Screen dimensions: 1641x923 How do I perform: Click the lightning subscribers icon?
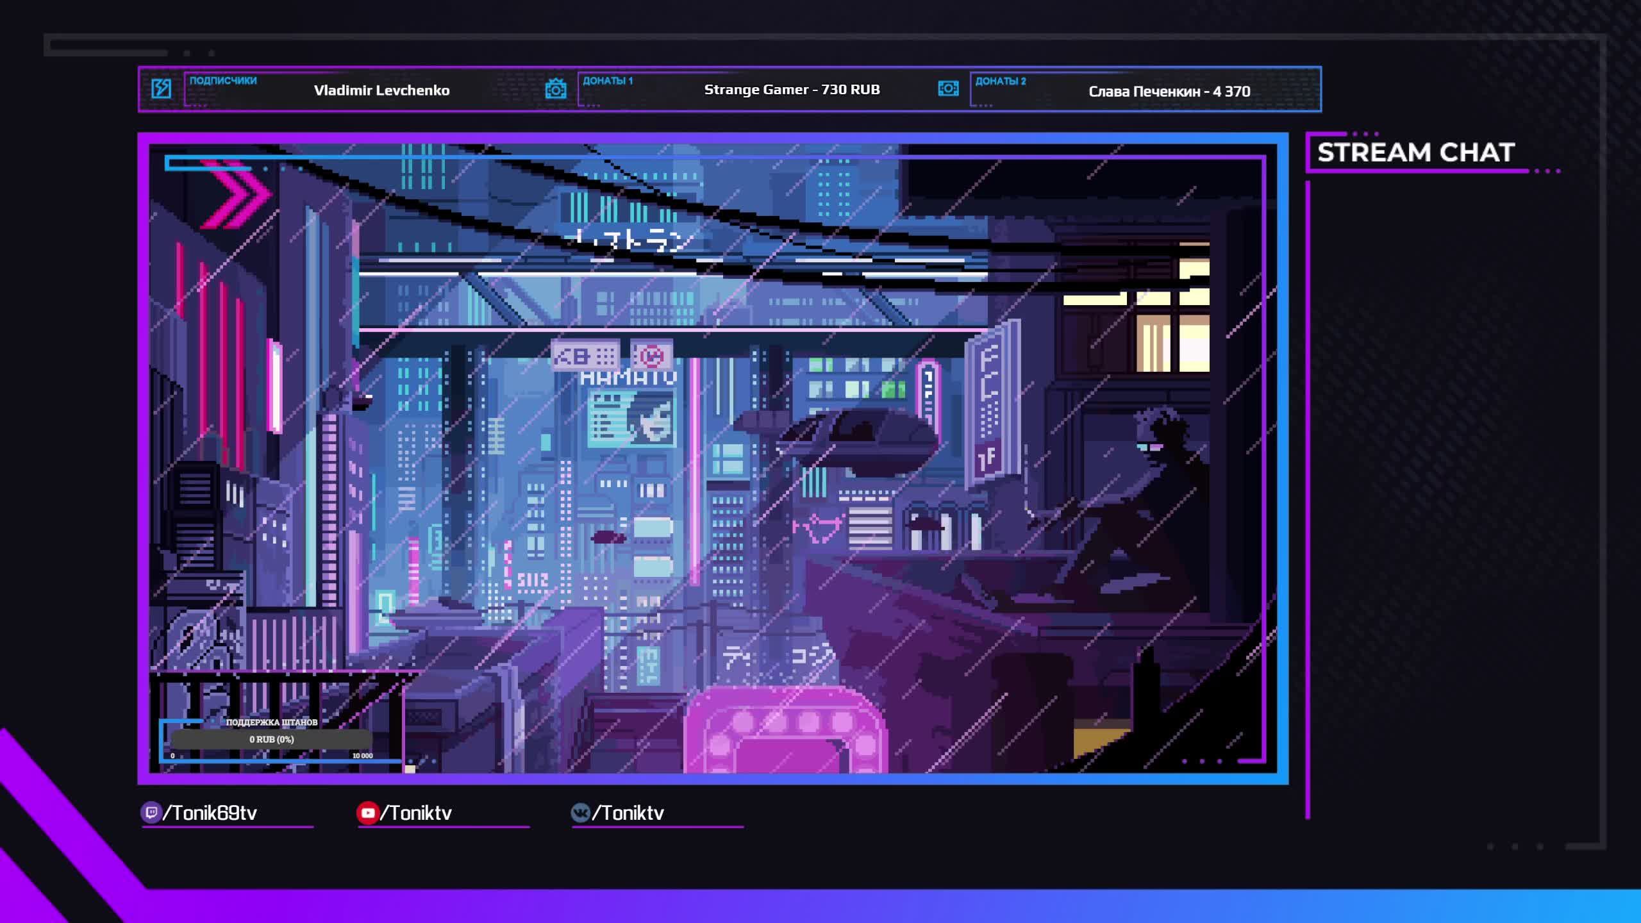(x=161, y=88)
